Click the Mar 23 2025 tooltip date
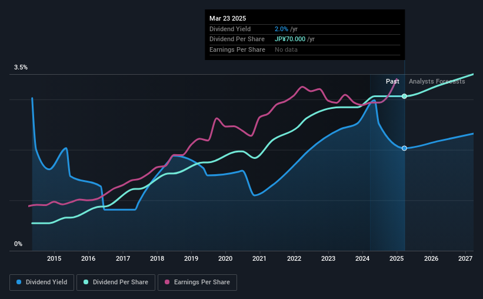This screenshot has width=483, height=299. pyautogui.click(x=228, y=18)
